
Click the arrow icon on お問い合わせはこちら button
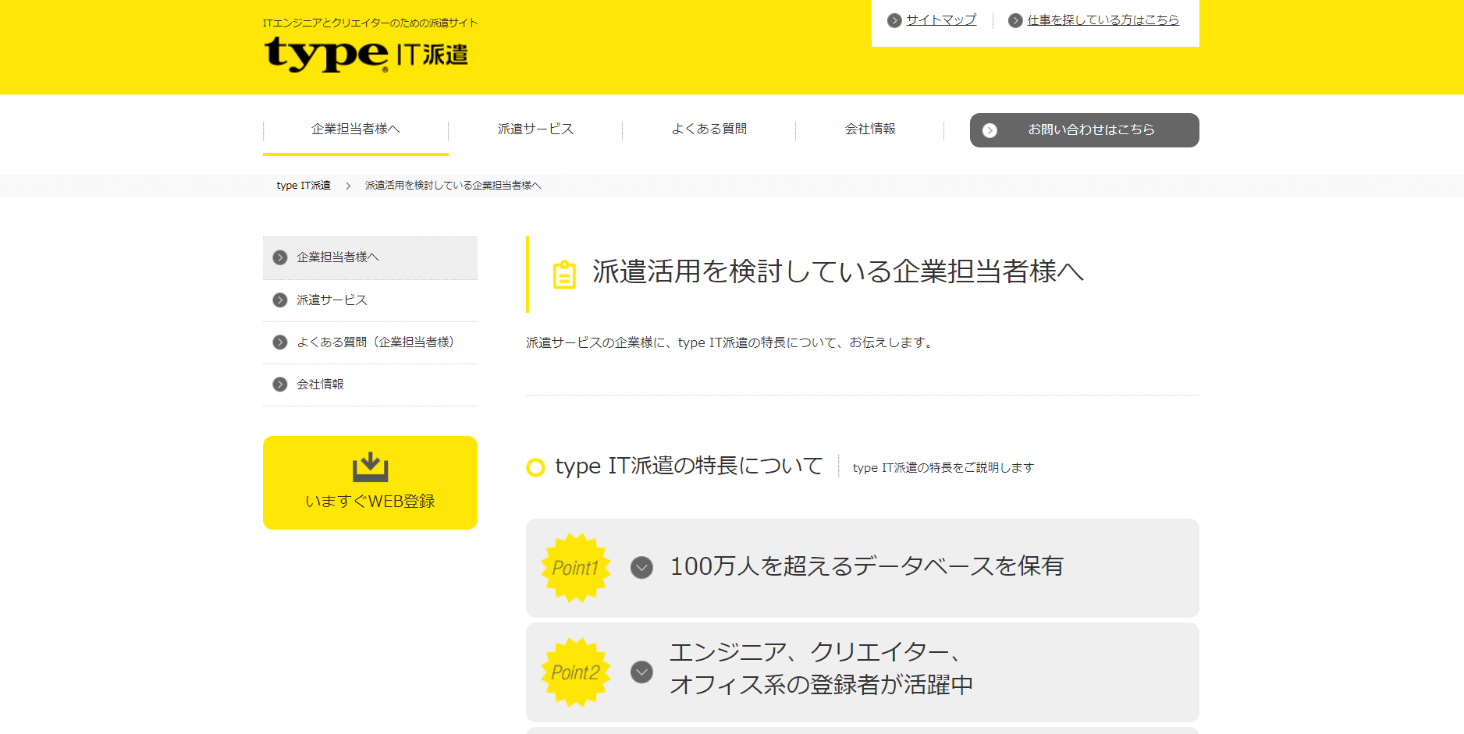point(991,130)
